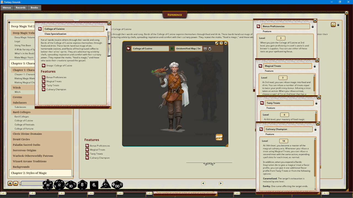This screenshot has height=198, width=353.
Task: Toggle the lock on the Magical Treats window
Action: coord(315,66)
